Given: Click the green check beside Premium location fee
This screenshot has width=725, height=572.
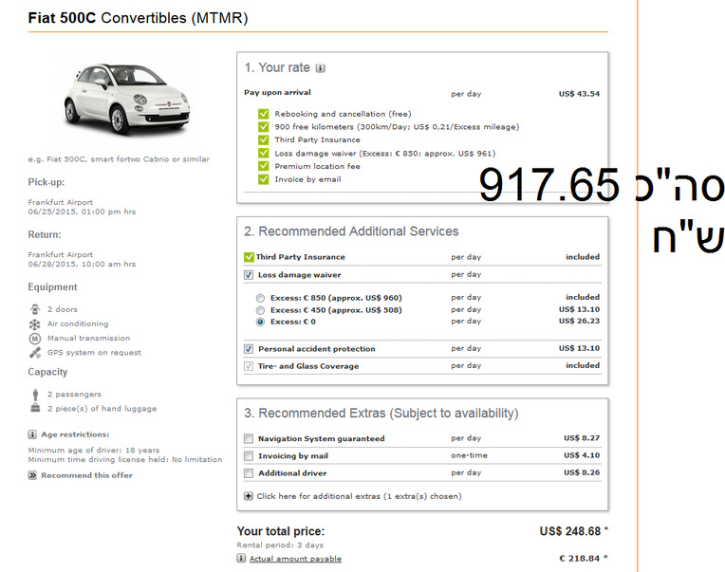Looking at the screenshot, I should coord(264,166).
